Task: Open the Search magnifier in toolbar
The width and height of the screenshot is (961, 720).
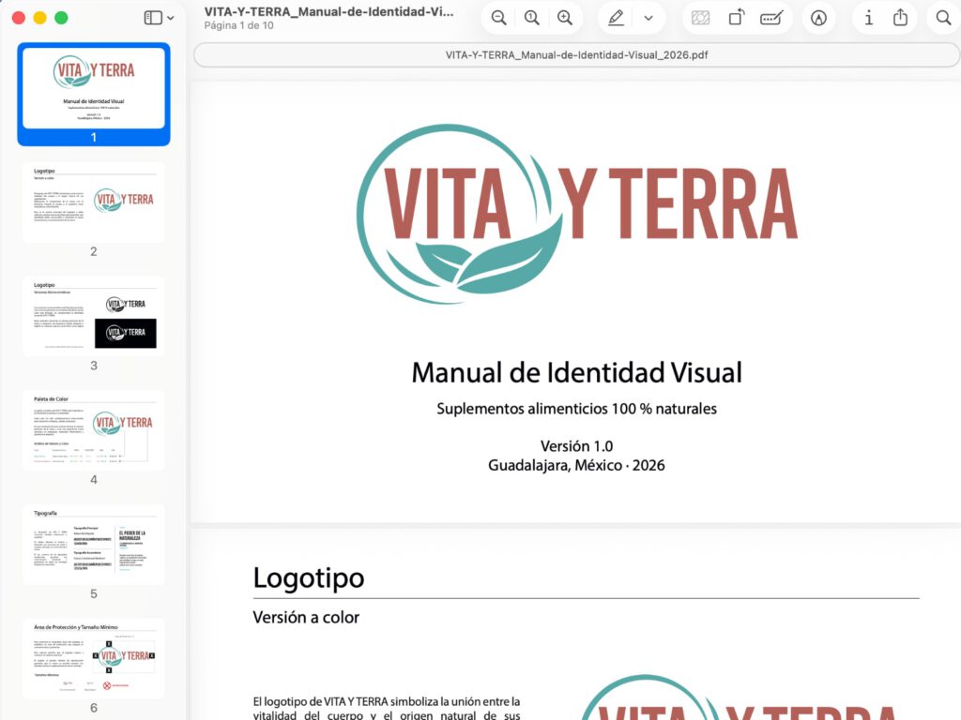Action: point(944,19)
